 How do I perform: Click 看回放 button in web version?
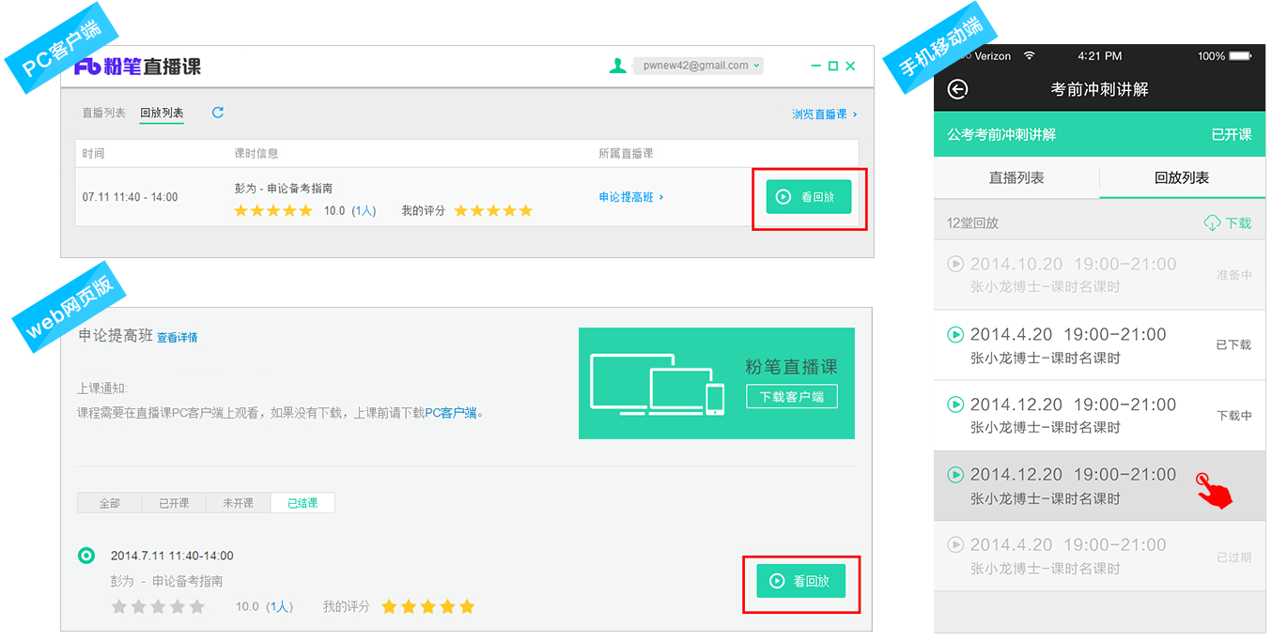(x=801, y=581)
